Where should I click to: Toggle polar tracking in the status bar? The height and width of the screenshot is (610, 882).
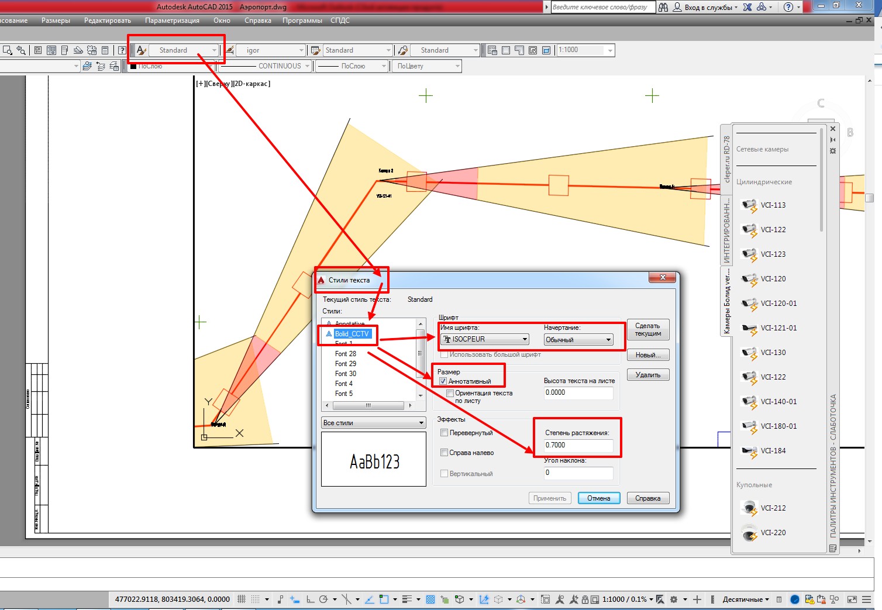pos(323,599)
